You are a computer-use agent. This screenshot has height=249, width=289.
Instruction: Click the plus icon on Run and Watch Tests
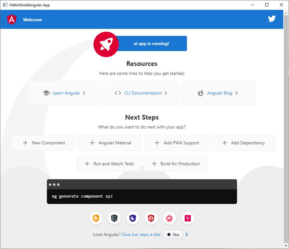tap(87, 164)
